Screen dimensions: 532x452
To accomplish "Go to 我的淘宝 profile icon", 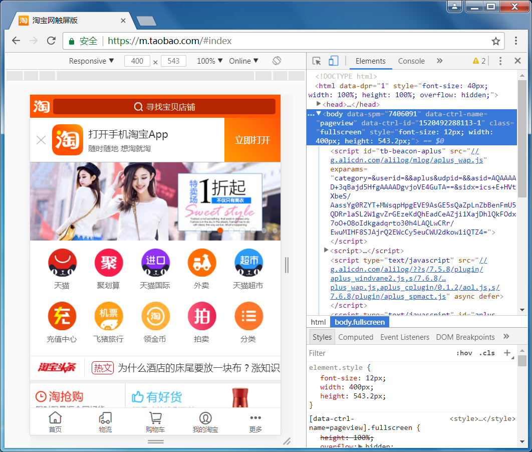I will click(x=205, y=418).
